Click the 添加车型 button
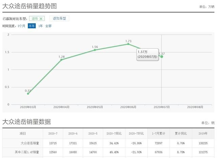 59,19
